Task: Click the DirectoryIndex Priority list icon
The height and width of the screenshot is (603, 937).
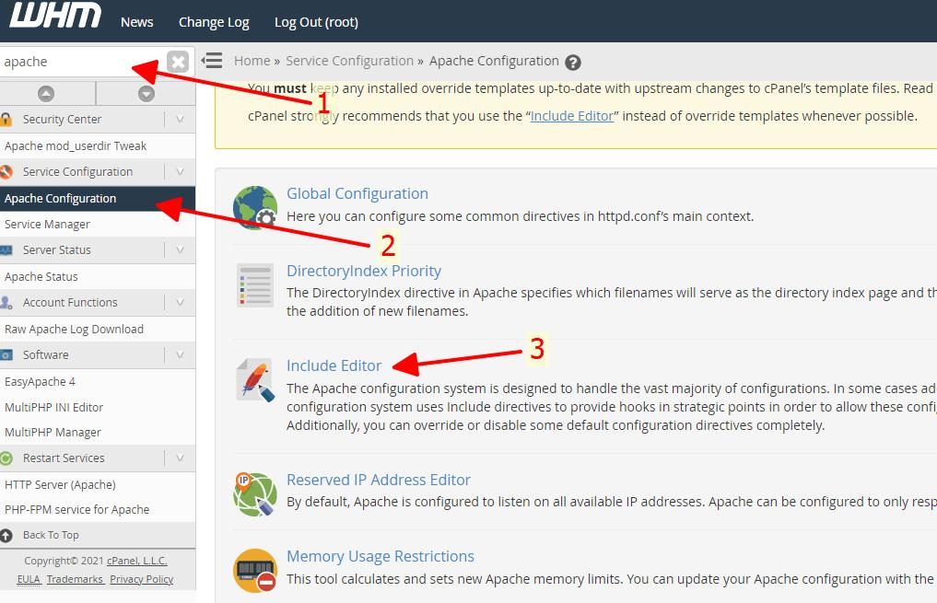Action: (x=255, y=285)
